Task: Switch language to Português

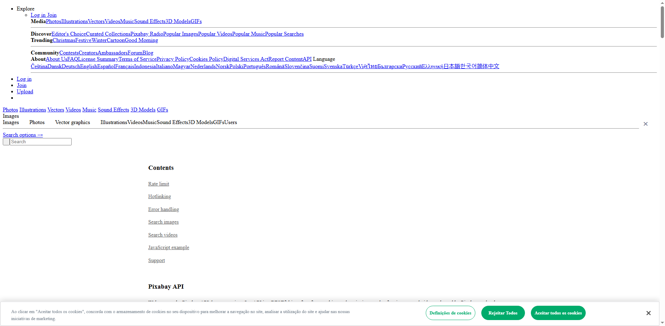Action: (x=254, y=66)
